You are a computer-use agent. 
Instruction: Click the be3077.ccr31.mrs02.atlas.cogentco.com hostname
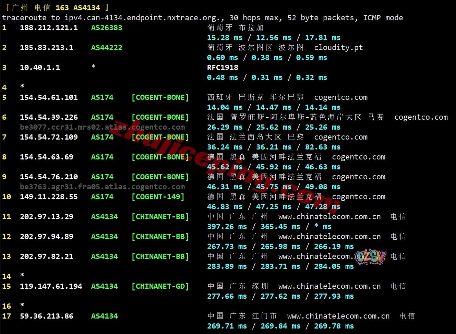102,127
